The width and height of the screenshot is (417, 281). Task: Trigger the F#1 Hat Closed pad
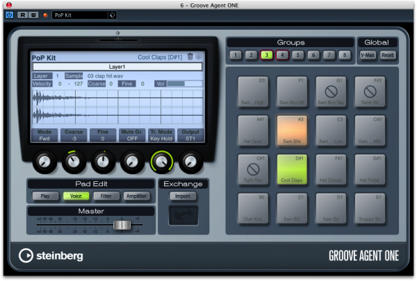(331, 169)
